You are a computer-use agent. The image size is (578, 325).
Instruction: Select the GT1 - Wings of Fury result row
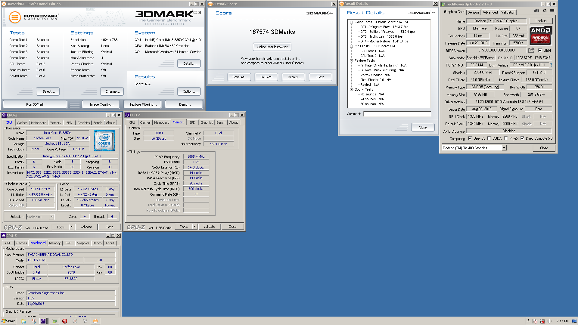384,27
